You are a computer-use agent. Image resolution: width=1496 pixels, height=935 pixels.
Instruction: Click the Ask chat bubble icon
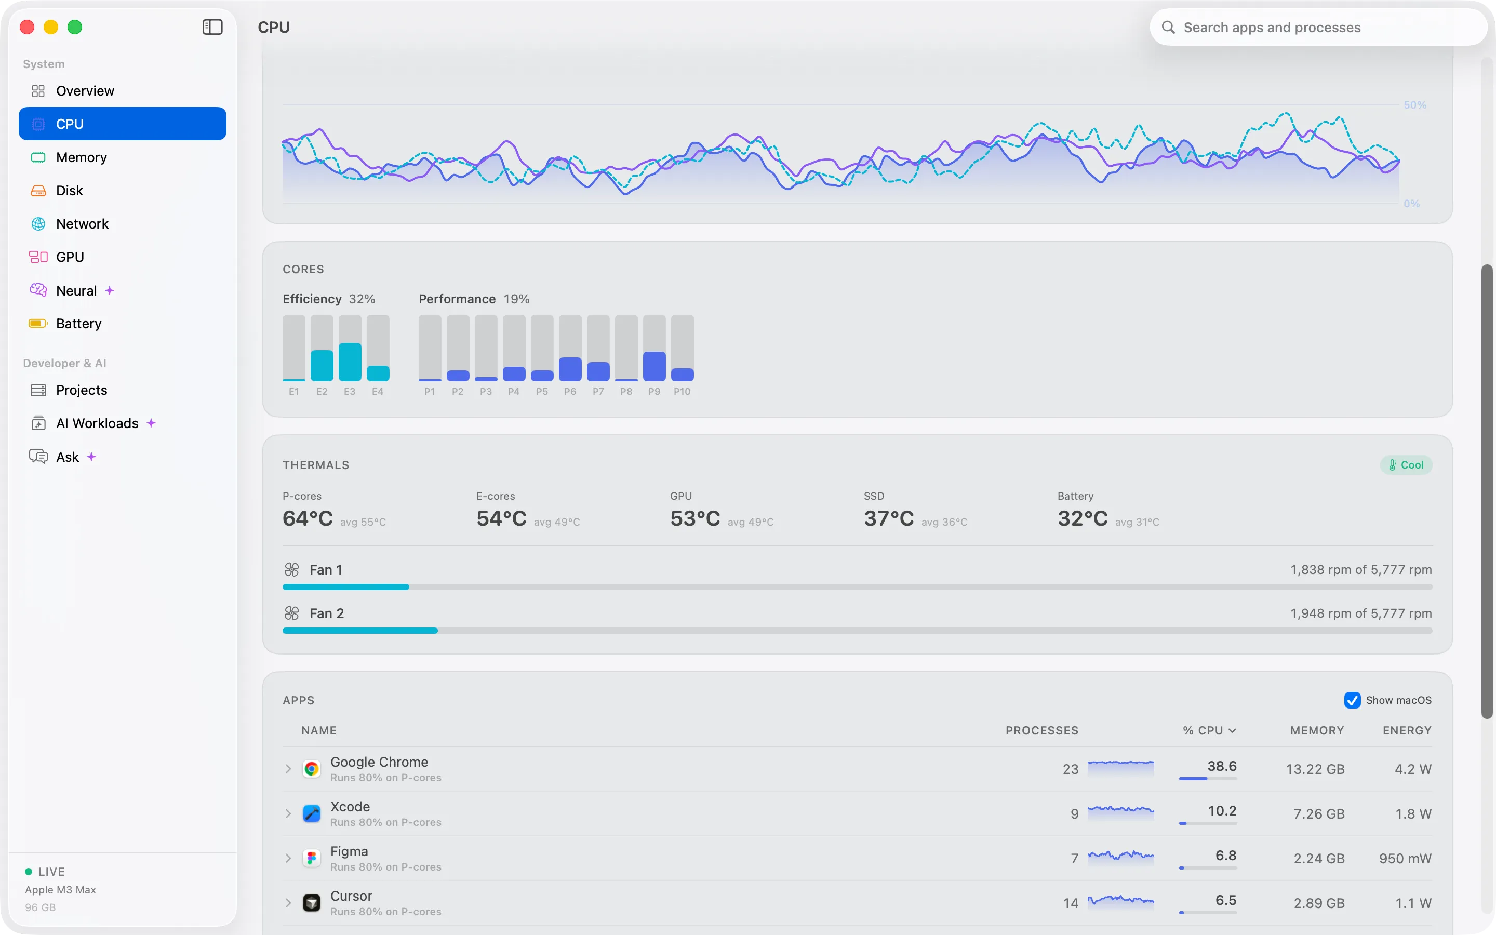(38, 457)
